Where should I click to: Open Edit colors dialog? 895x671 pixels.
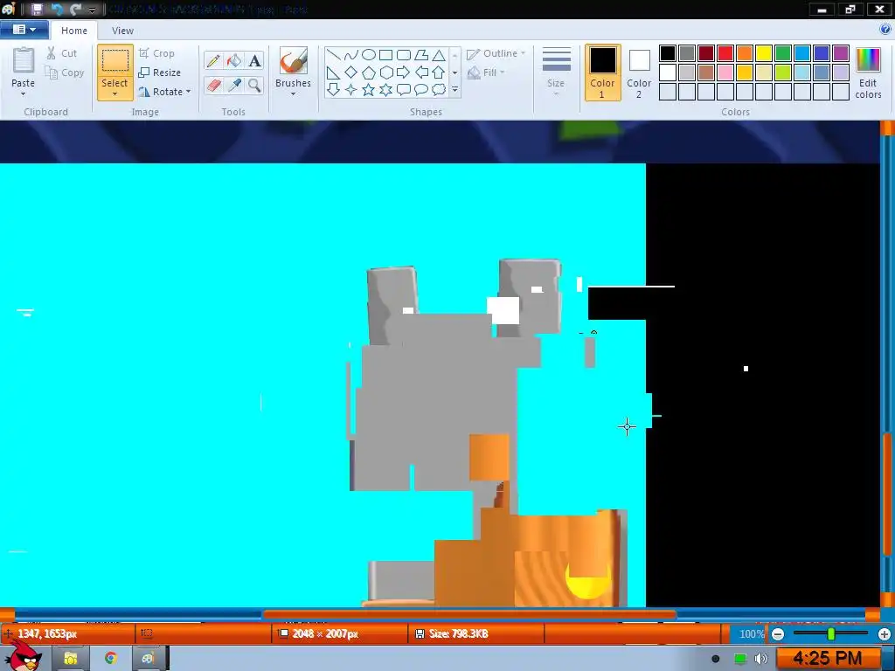[x=868, y=73]
